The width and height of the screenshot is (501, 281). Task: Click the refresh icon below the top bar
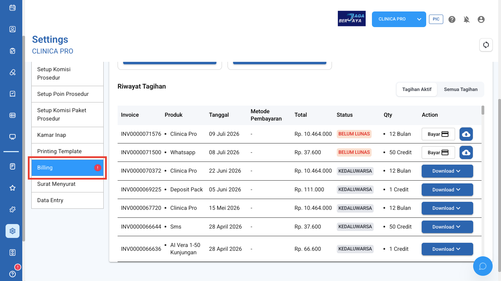(x=486, y=45)
